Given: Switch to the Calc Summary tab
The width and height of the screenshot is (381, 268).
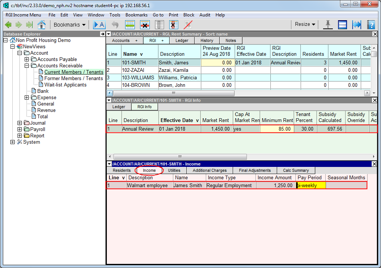Looking at the screenshot, I should [296, 170].
